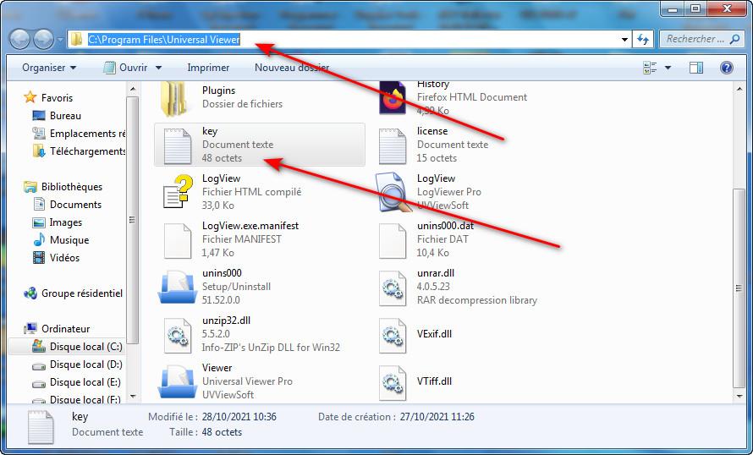753x455 pixels.
Task: Expand the Ouvrir dropdown arrow
Action: pos(158,68)
